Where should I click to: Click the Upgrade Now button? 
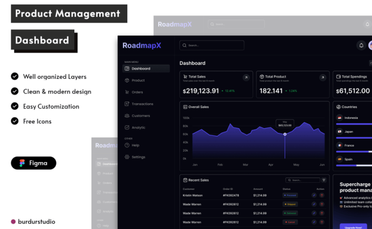pyautogui.click(x=353, y=227)
